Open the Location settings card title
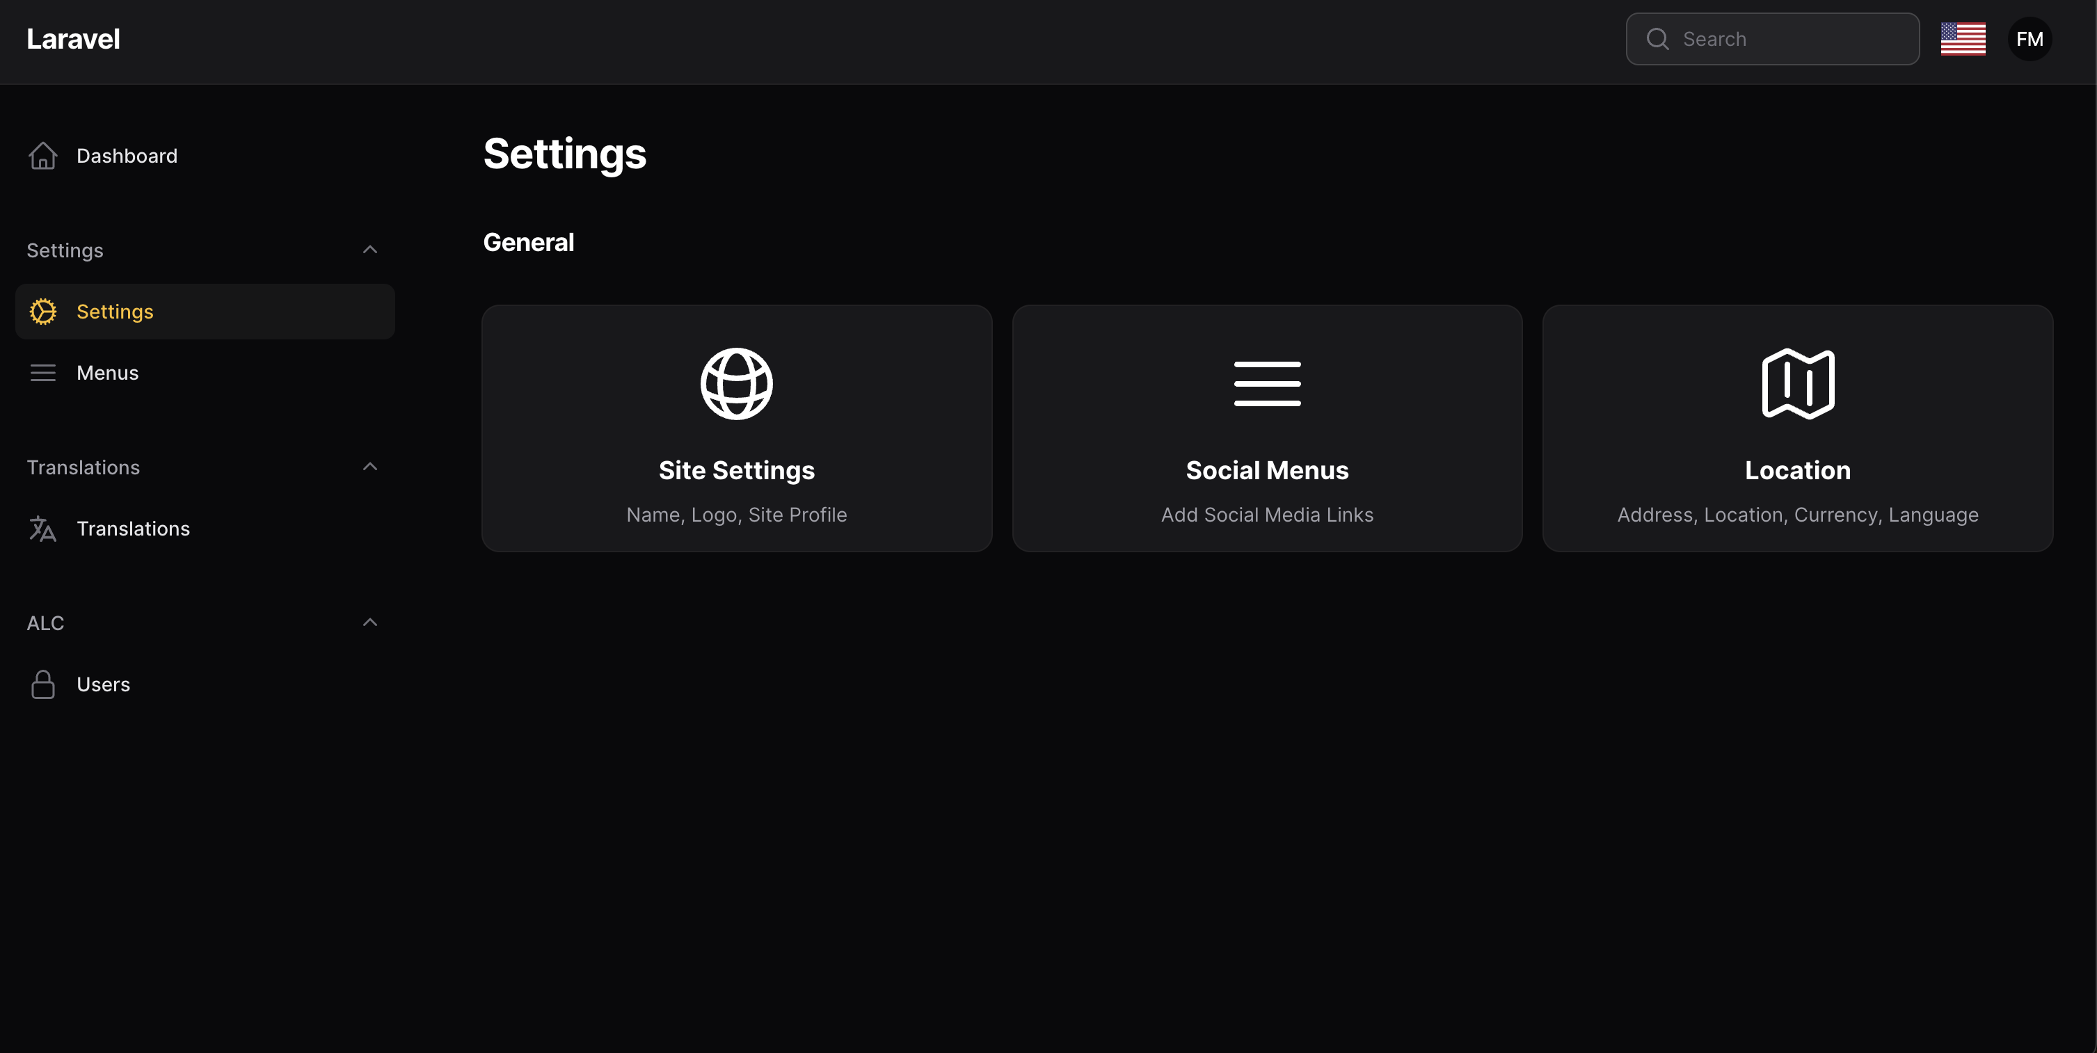Viewport: 2097px width, 1053px height. pos(1797,470)
